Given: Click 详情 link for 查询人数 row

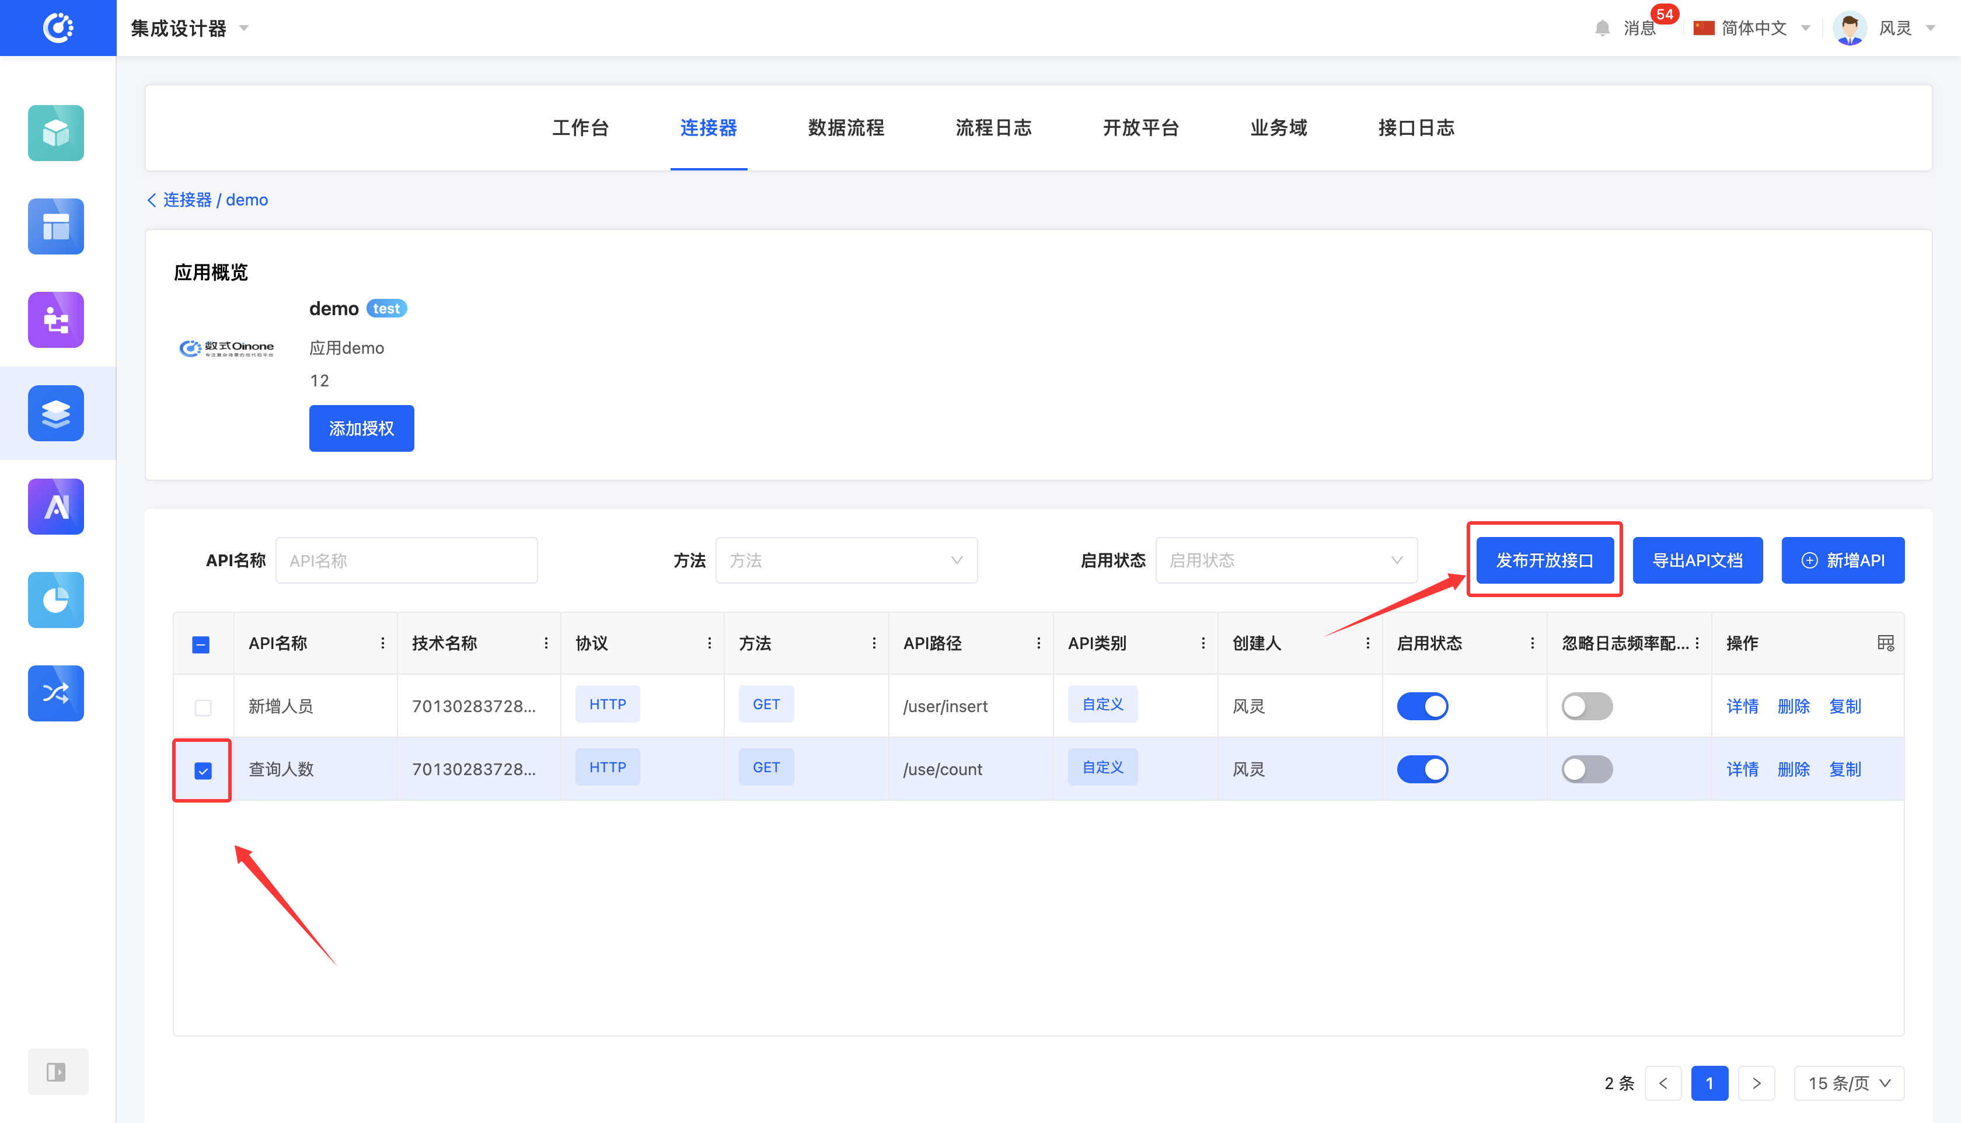Looking at the screenshot, I should (1742, 769).
